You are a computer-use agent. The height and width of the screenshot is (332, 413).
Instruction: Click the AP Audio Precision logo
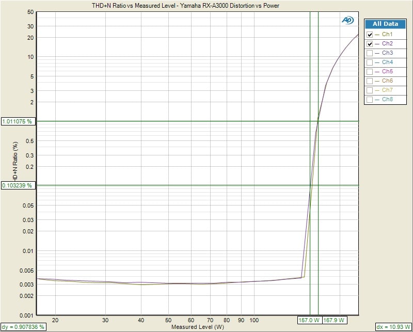pos(347,20)
